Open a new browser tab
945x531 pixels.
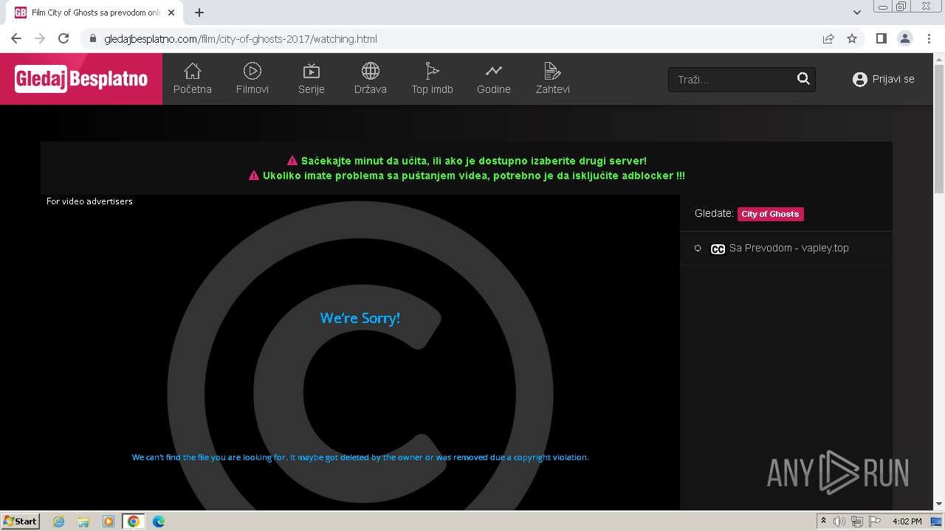tap(199, 13)
